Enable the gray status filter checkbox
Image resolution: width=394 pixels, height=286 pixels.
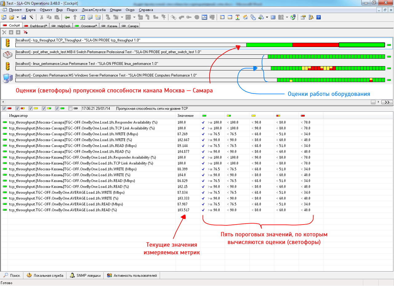pyautogui.click(x=70, y=109)
